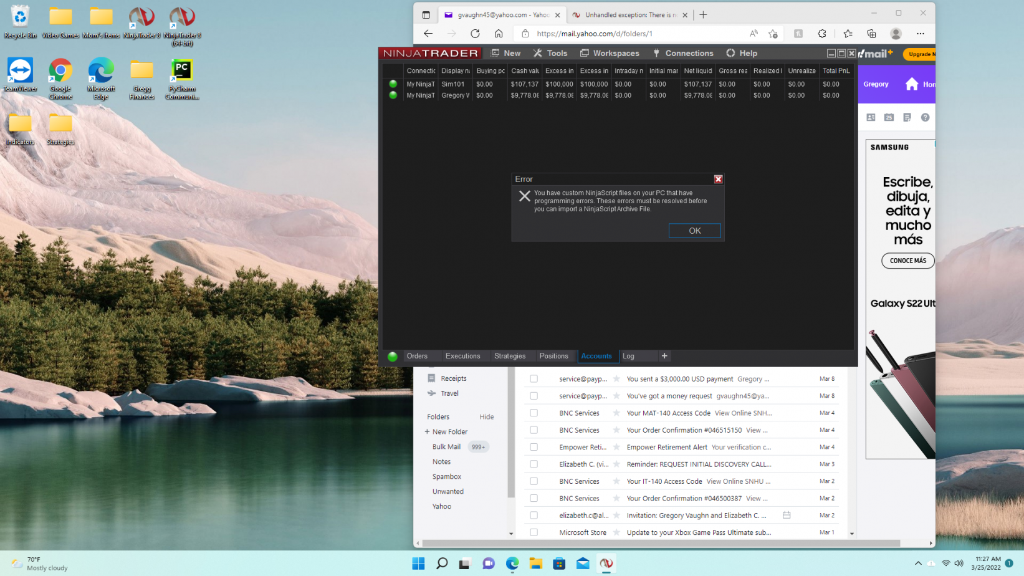Click the Sim101 account name cell
This screenshot has width=1024, height=576.
tap(453, 84)
